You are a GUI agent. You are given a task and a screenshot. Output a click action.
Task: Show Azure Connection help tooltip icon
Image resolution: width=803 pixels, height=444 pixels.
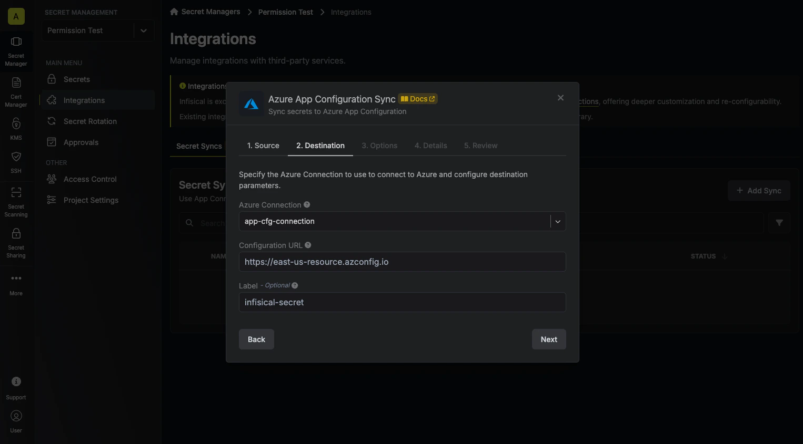[307, 204]
